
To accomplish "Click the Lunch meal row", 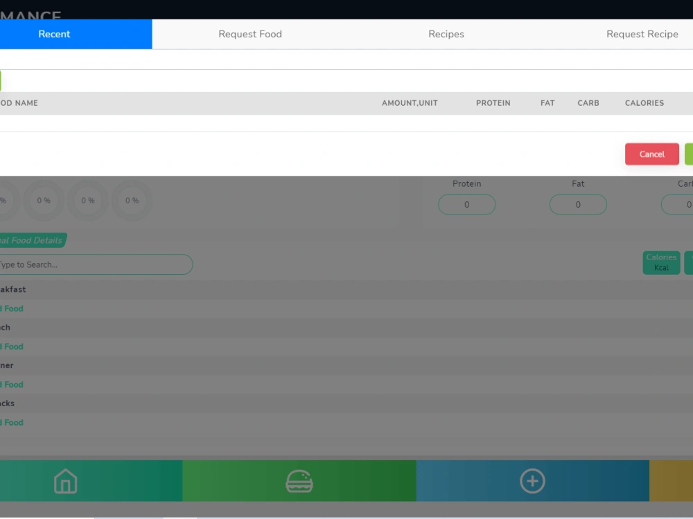I will pyautogui.click(x=346, y=327).
